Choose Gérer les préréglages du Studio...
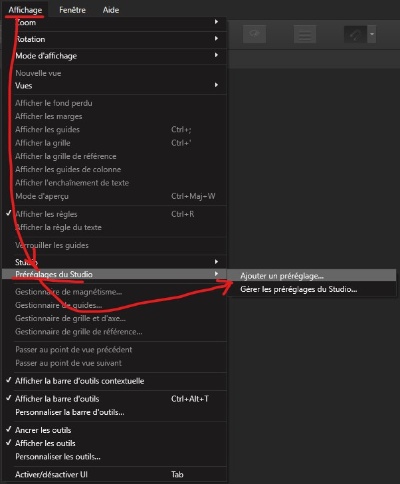The image size is (400, 484). coord(312,289)
